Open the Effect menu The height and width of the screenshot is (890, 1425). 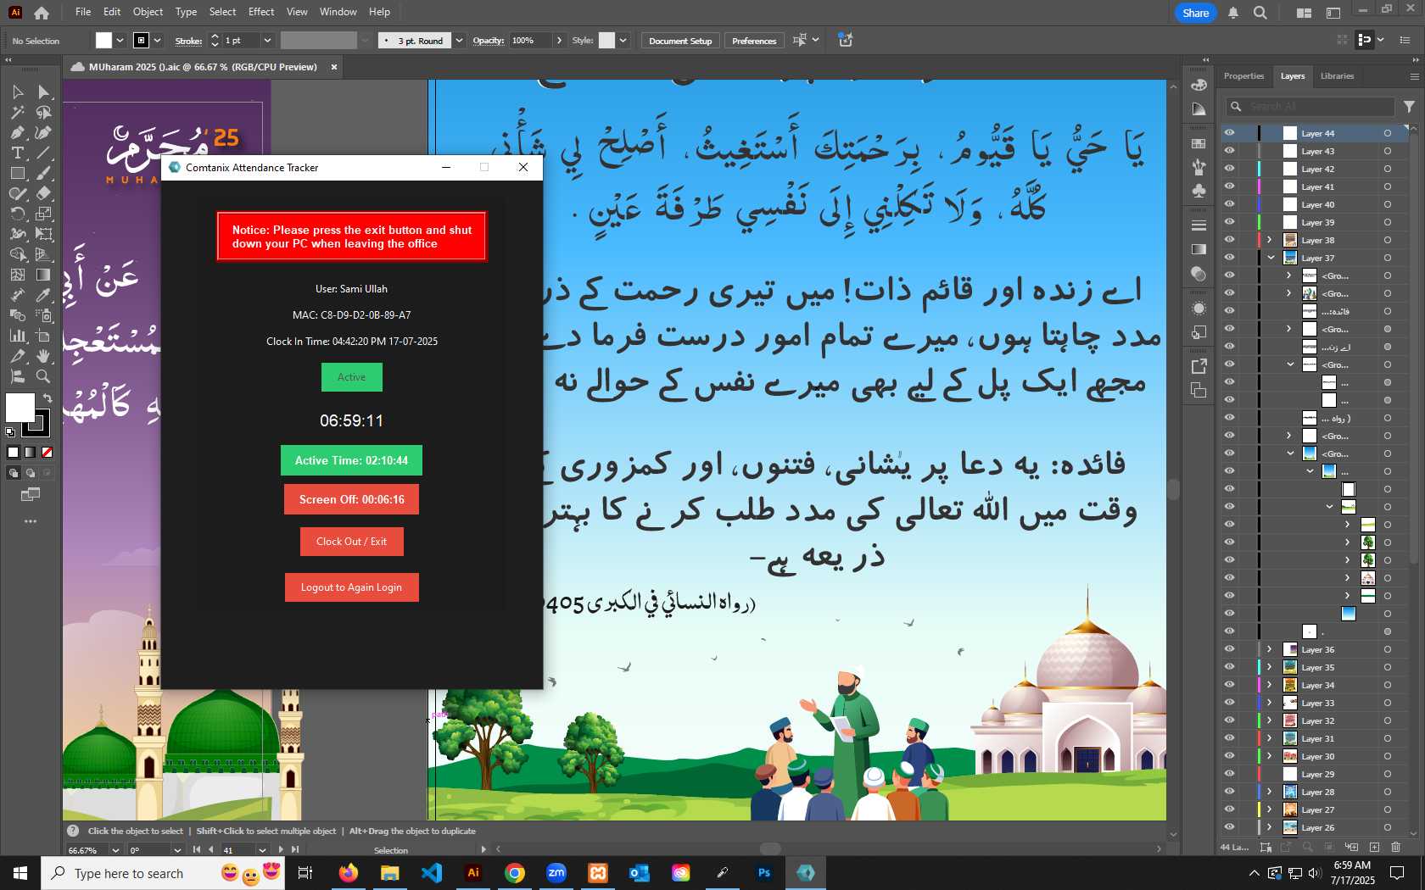pyautogui.click(x=261, y=12)
